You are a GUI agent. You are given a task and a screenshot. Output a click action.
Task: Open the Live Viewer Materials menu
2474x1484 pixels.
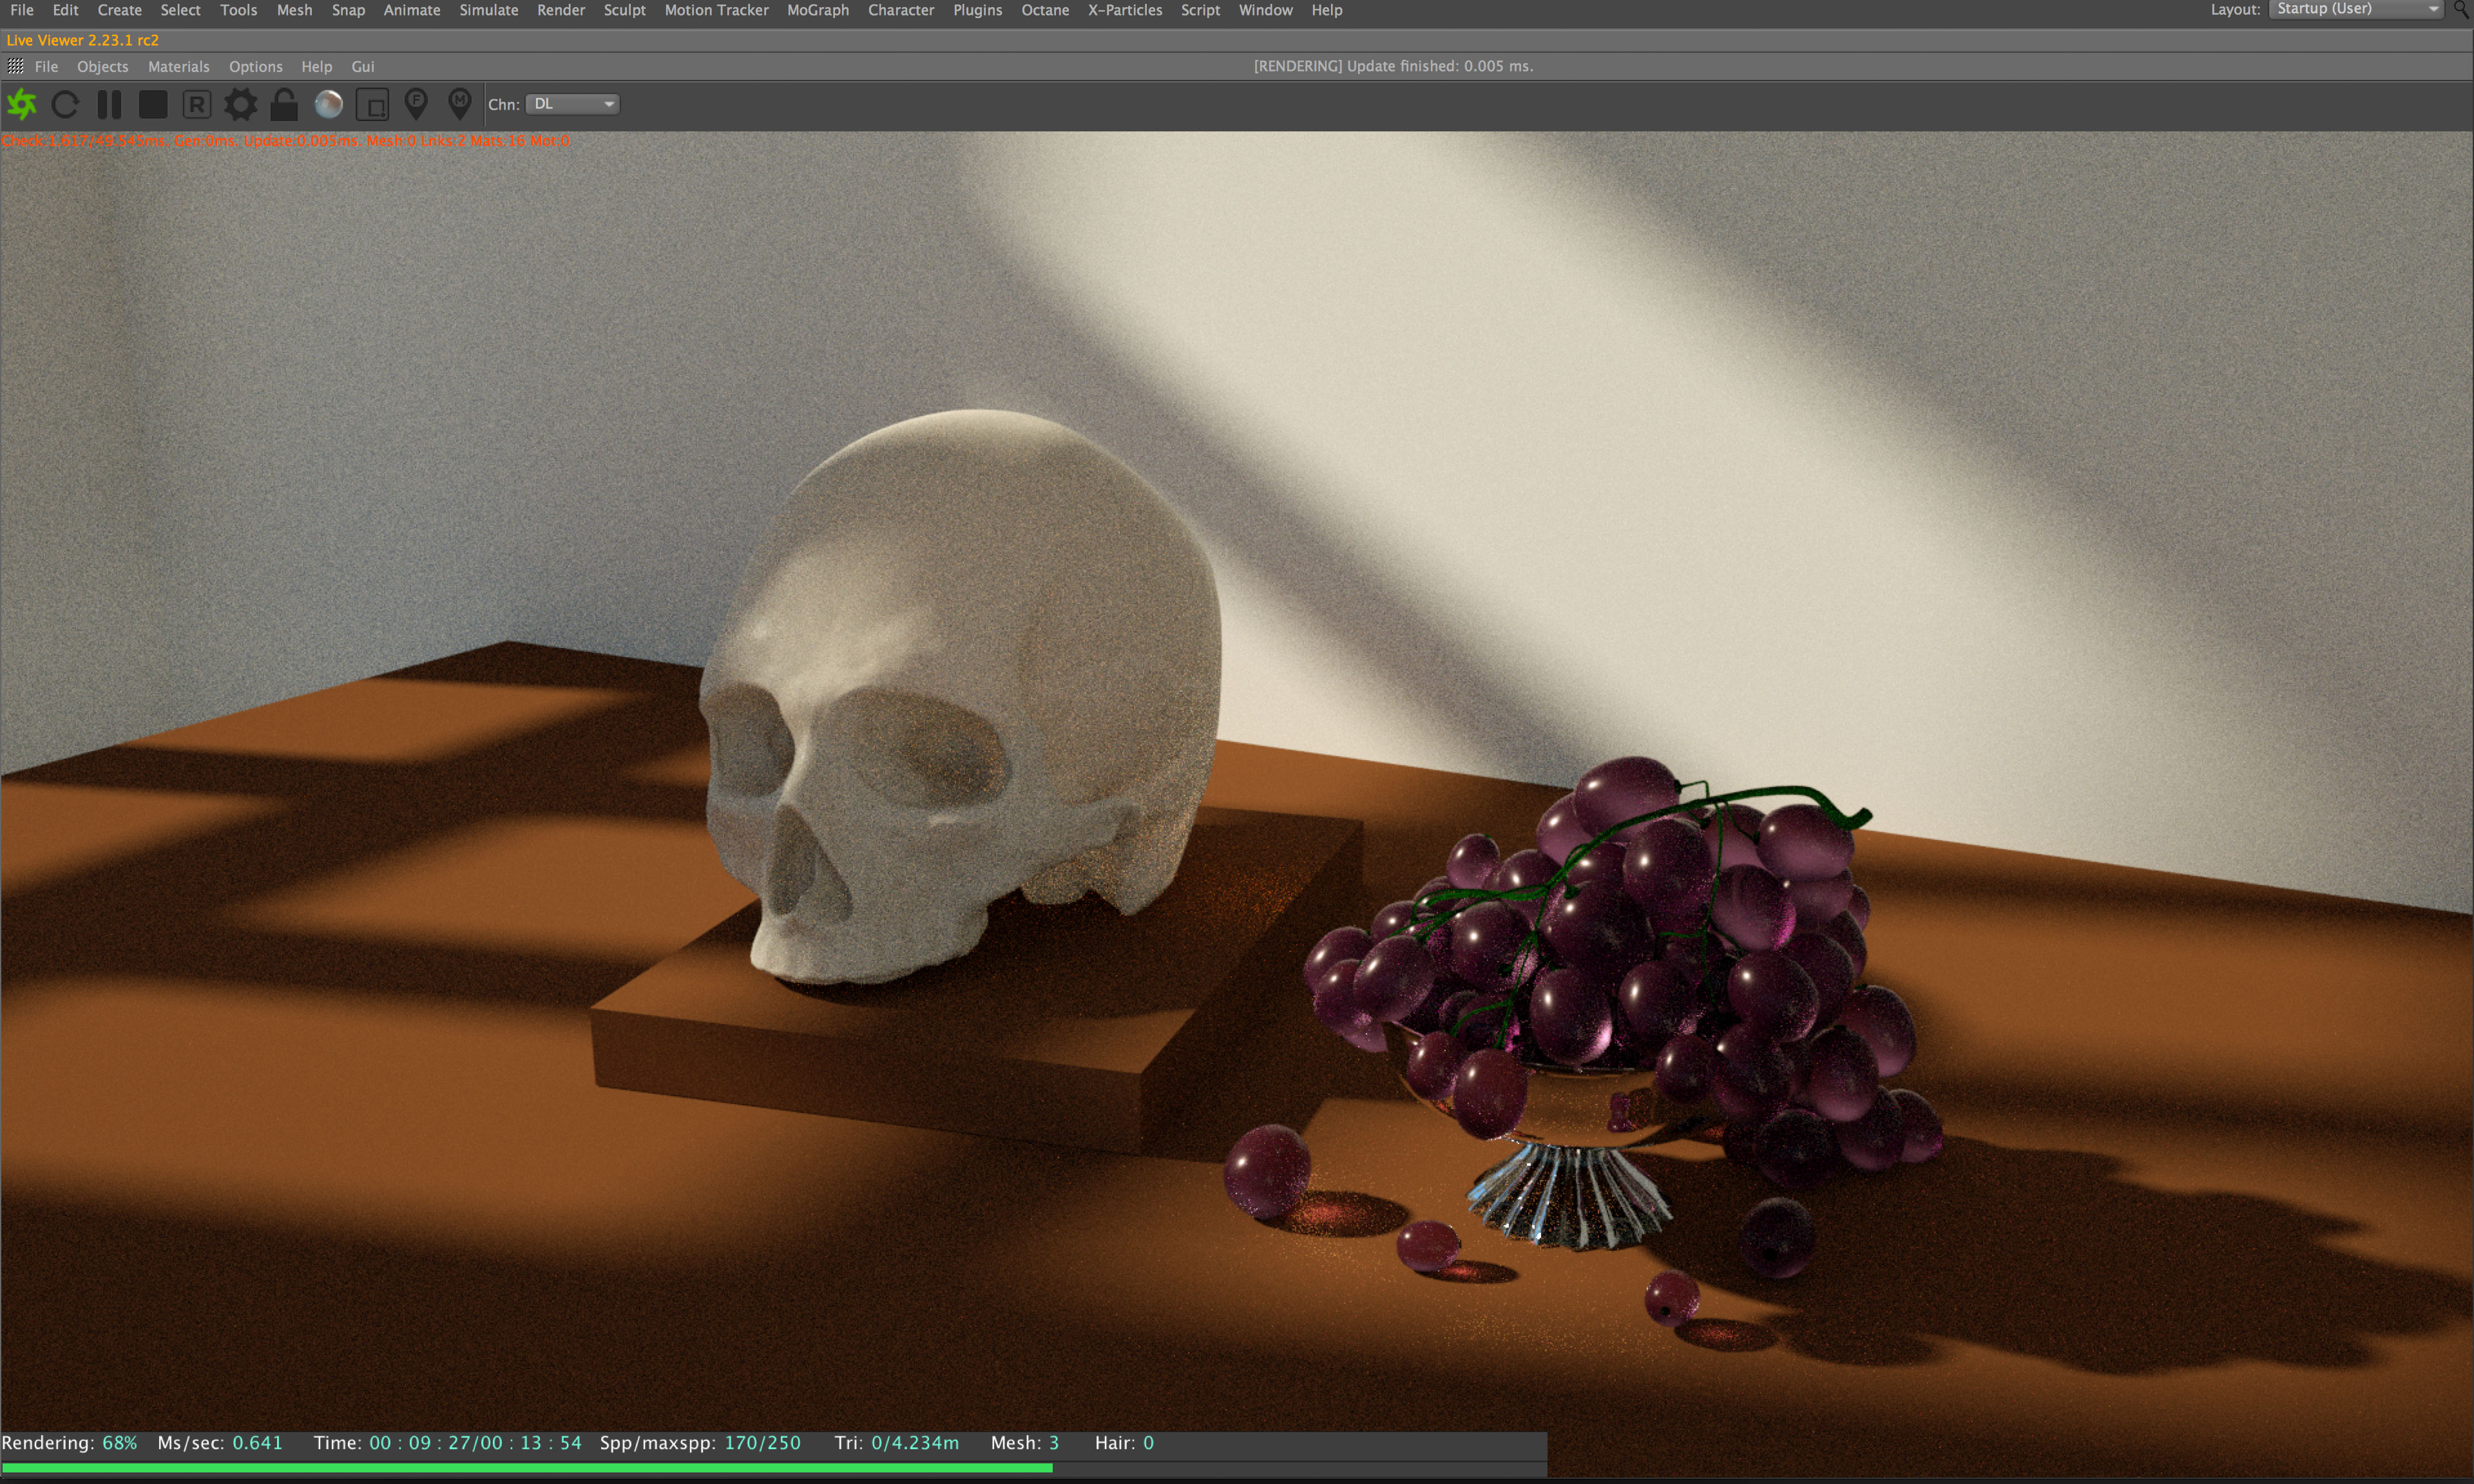pos(178,66)
